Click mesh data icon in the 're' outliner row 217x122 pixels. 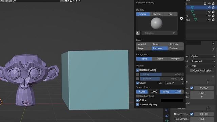194,16
